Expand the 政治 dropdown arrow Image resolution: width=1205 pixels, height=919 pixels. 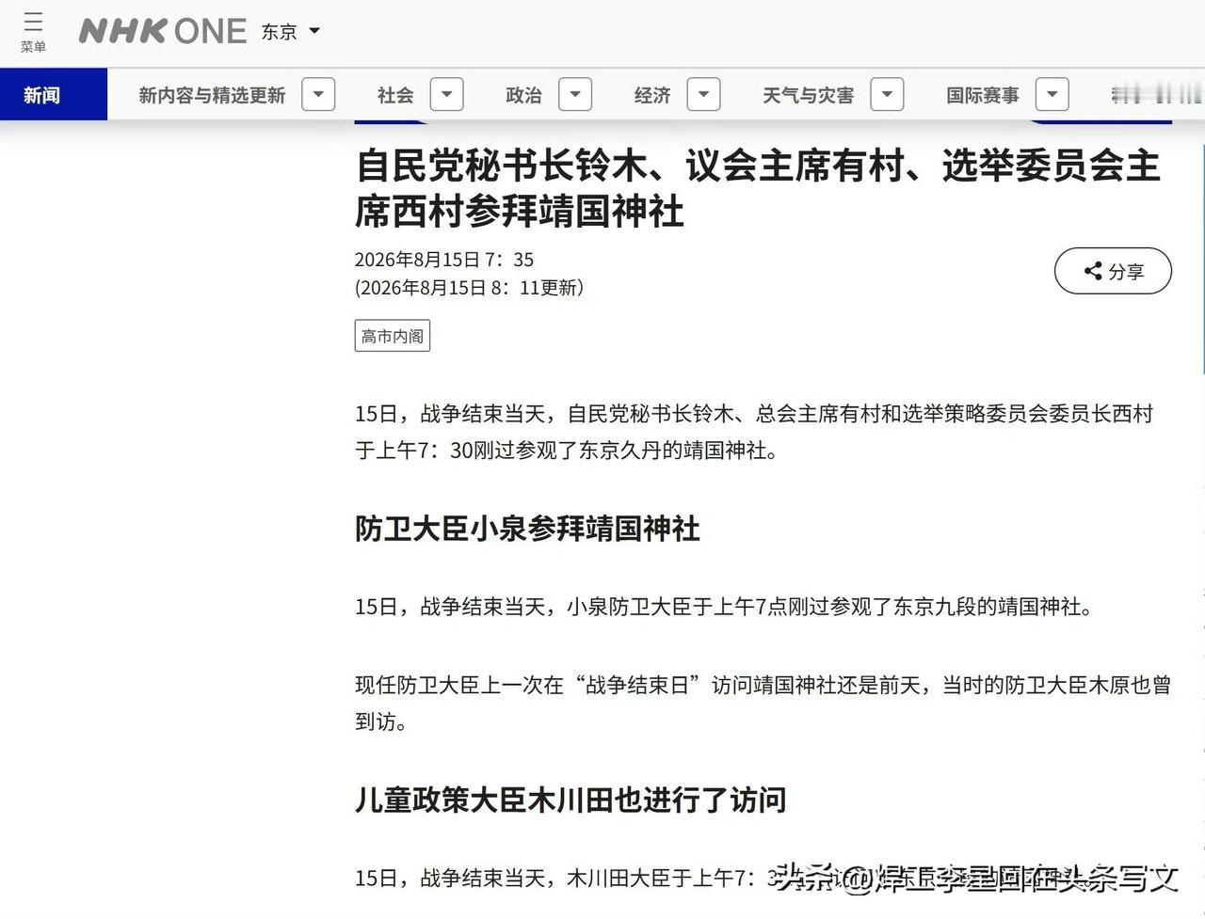tap(575, 94)
